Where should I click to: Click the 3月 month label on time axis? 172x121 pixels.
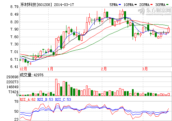145,69
